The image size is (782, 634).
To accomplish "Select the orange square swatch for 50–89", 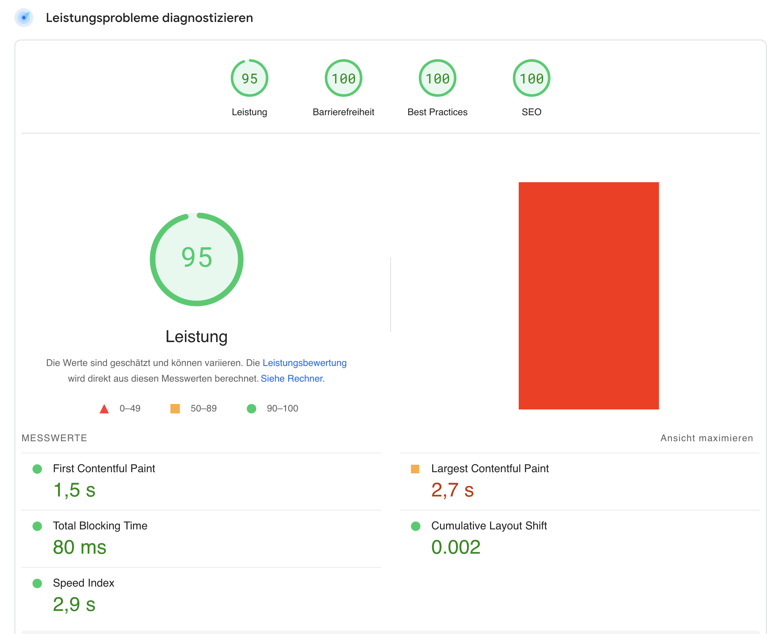I will click(175, 409).
